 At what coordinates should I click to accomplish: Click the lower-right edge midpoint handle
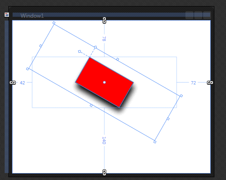click(x=168, y=119)
